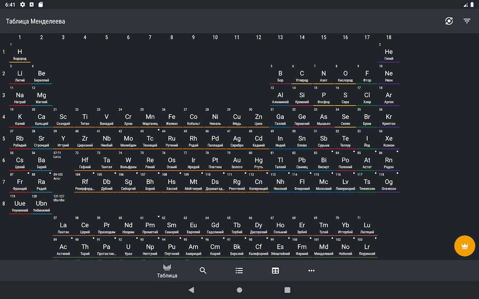
Task: Open the list view icon
Action: (239, 271)
